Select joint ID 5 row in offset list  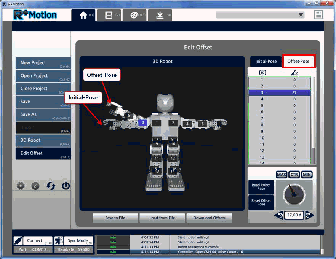(x=280, y=105)
